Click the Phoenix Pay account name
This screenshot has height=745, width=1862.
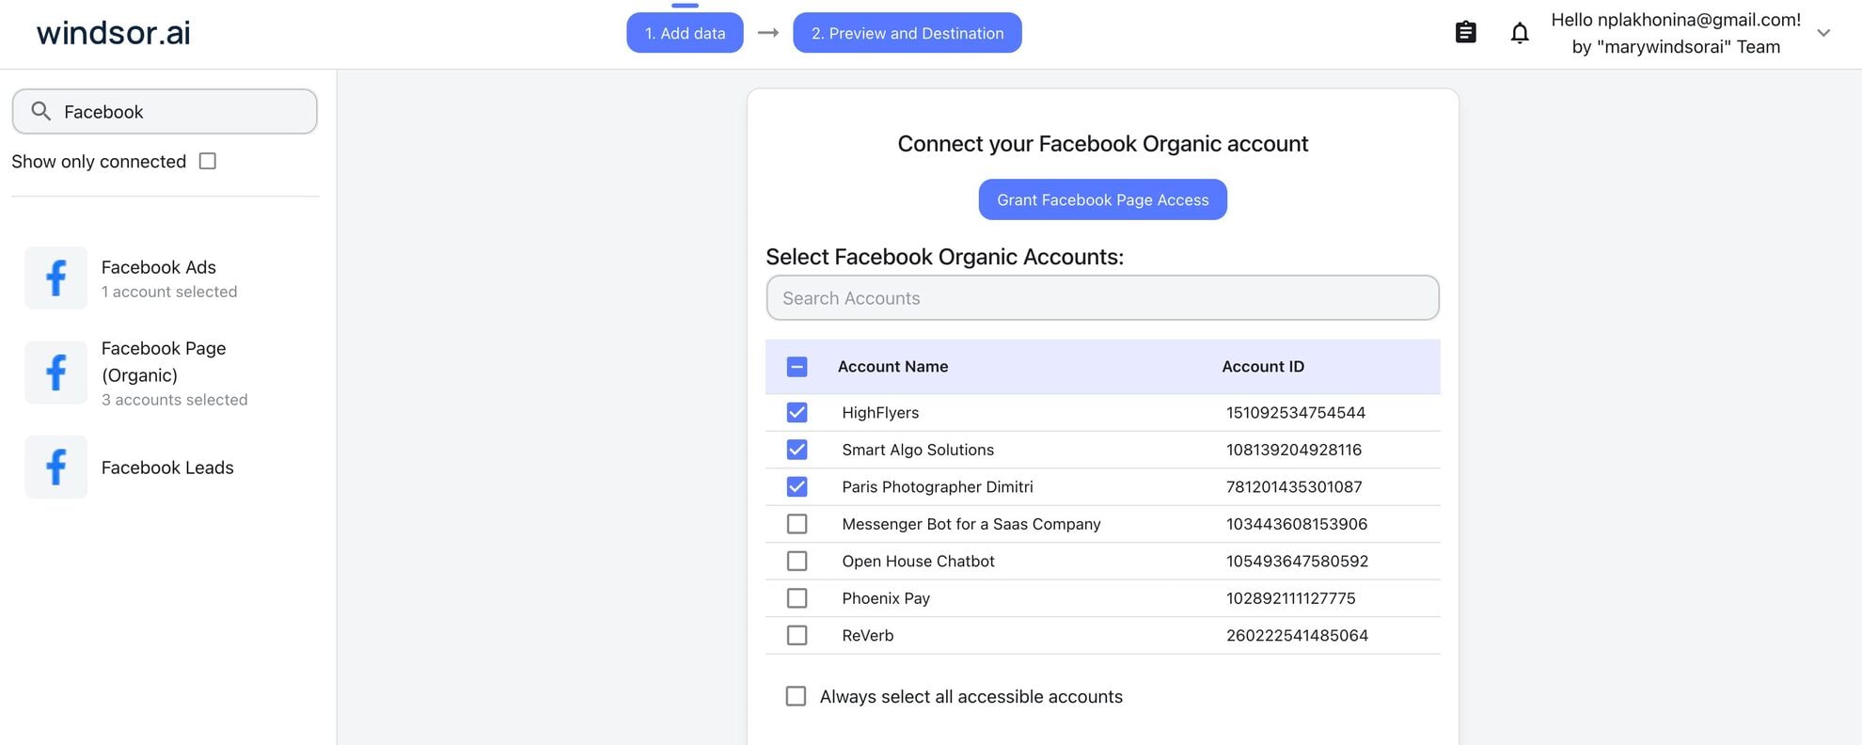(x=886, y=598)
